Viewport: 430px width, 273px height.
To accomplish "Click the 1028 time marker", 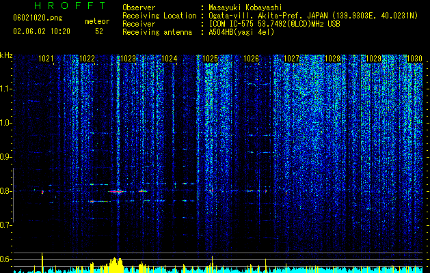I will tap(333, 59).
